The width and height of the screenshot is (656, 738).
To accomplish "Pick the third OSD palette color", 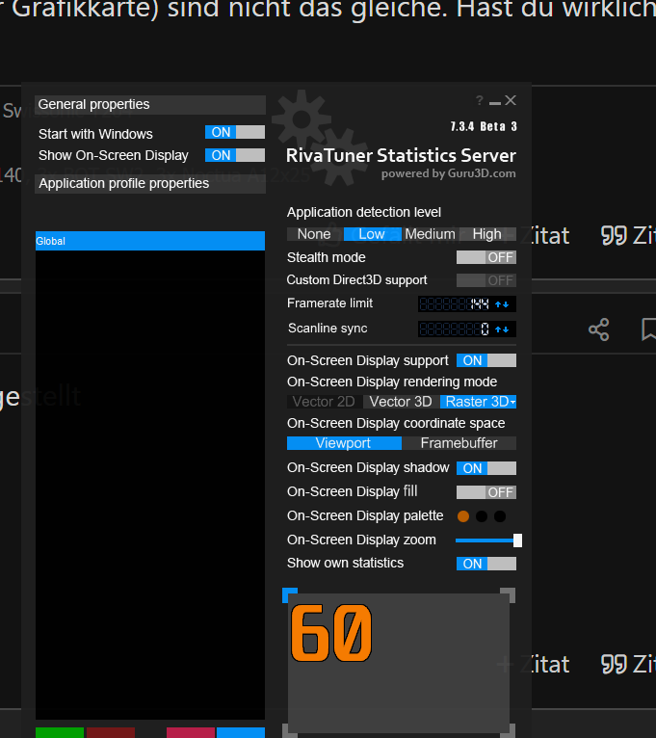I will [500, 516].
